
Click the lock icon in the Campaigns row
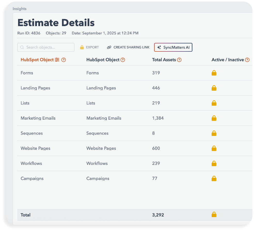click(214, 179)
